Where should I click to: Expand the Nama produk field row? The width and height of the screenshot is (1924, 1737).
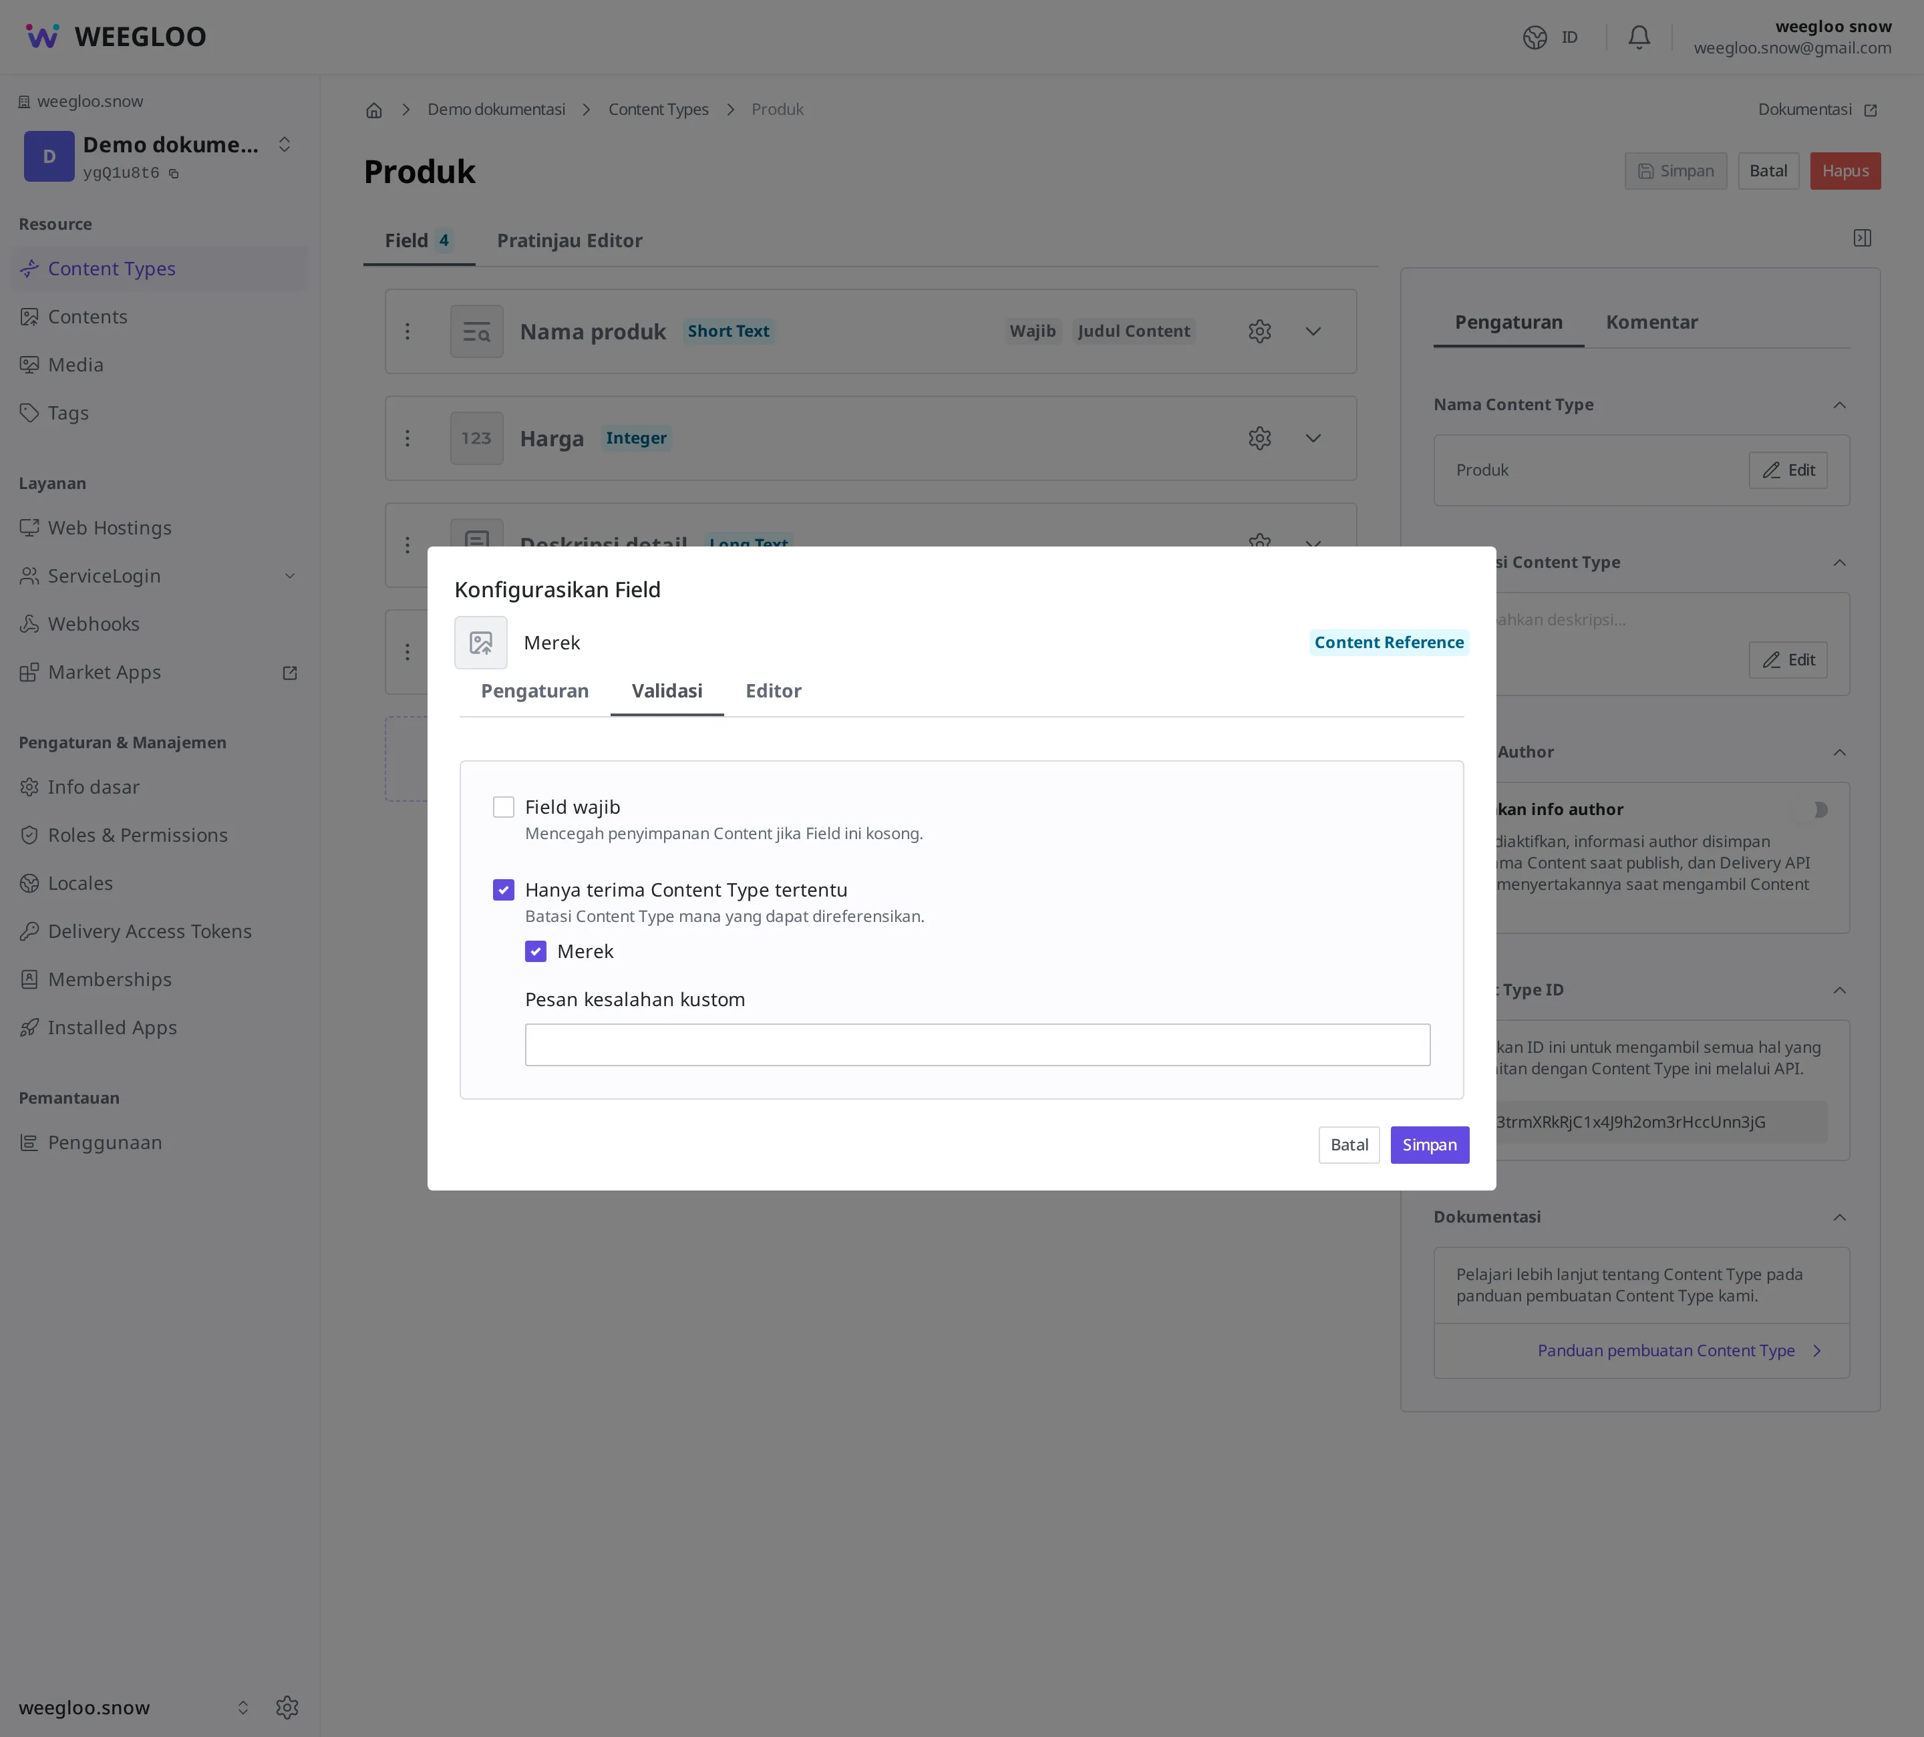(1313, 331)
